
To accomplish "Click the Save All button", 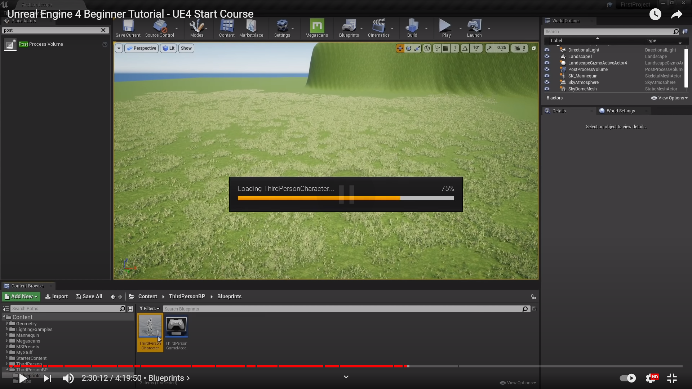I will [89, 296].
